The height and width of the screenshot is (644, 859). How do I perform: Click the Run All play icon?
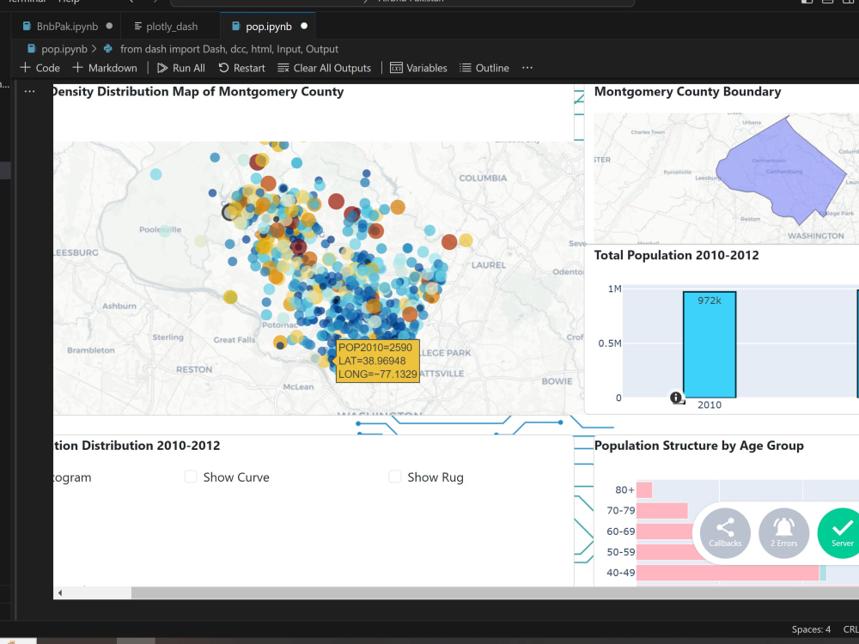click(x=162, y=68)
